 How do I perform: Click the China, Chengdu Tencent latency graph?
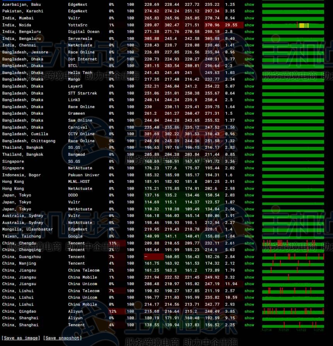(x=293, y=243)
